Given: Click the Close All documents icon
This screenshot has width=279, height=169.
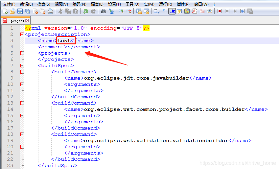Looking at the screenshot, I should (43, 12).
